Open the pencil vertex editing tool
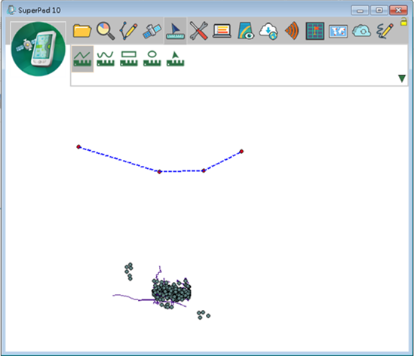Screen dimensions: 414x356 129,31
